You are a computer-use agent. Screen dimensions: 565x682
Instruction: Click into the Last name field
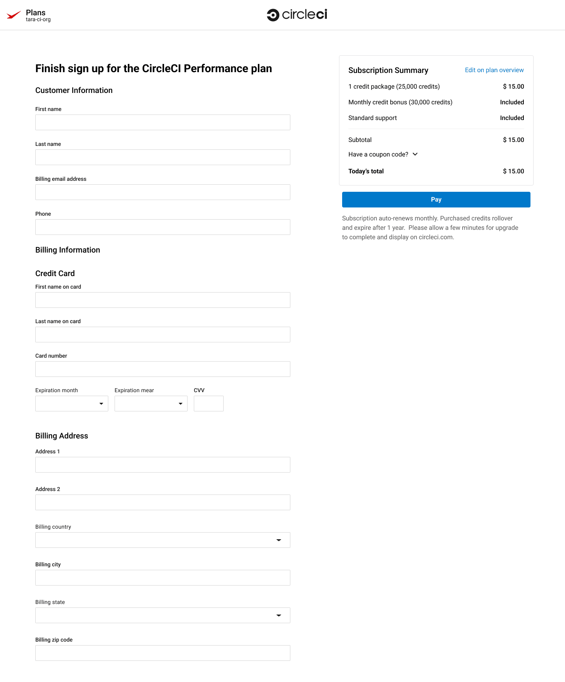[x=163, y=157]
